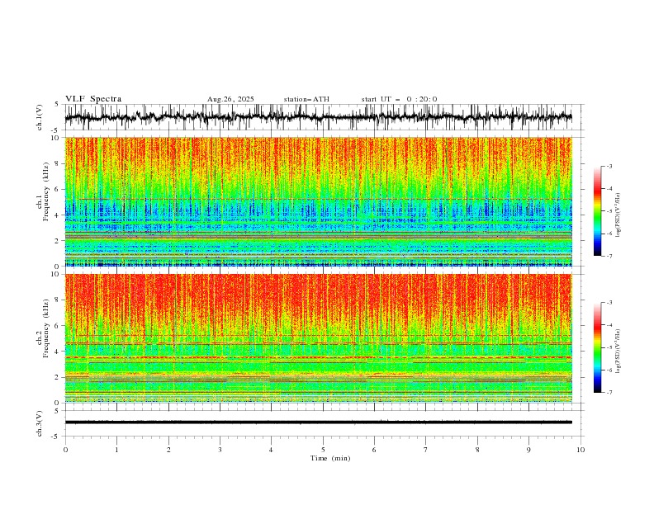Click the log(PSD) label beside lower colorbar
Screen dimensions: 654x505
click(x=618, y=352)
